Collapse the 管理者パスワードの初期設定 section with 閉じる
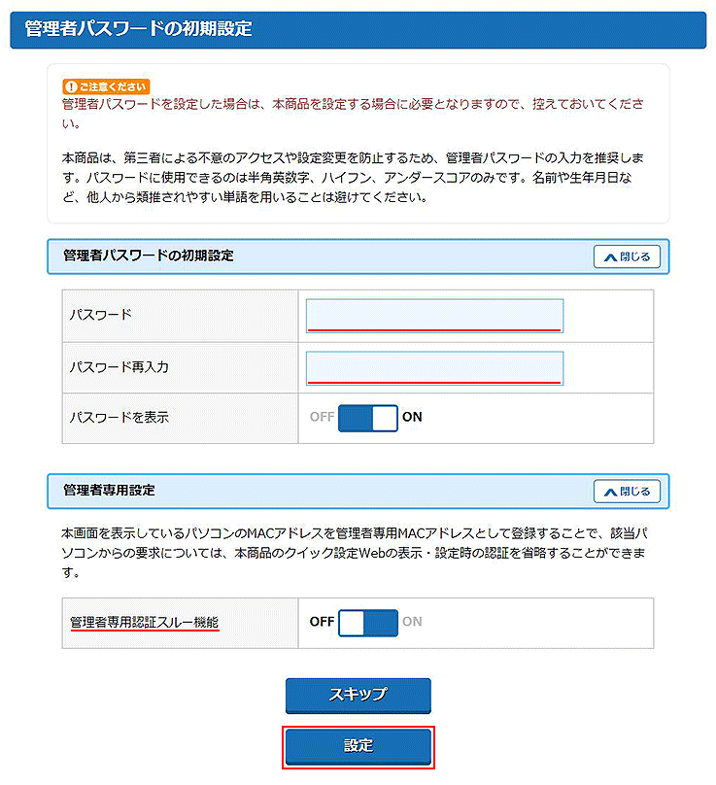The height and width of the screenshot is (785, 716). pos(627,256)
